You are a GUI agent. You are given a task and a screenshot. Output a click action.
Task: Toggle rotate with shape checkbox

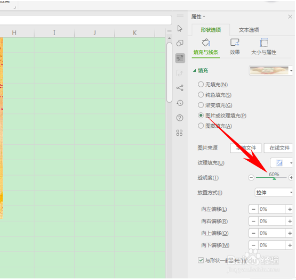201,260
